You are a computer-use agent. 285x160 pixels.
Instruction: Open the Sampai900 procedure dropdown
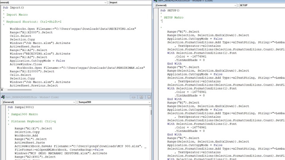(115, 102)
